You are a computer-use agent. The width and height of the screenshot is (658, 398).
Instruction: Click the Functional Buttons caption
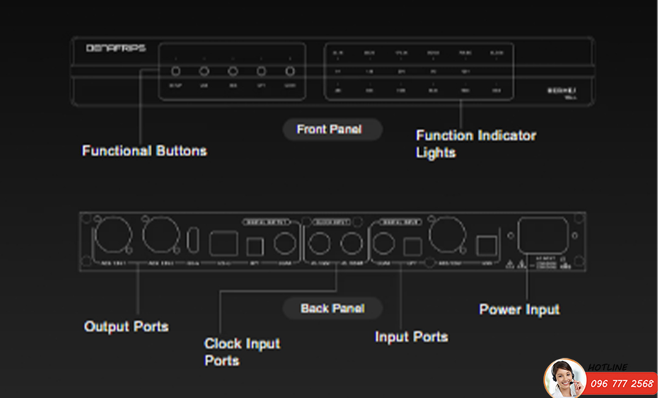[x=144, y=151]
